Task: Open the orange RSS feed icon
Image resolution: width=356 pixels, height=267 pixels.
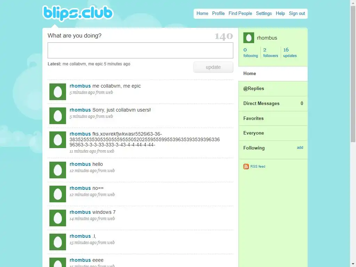Action: [246, 167]
